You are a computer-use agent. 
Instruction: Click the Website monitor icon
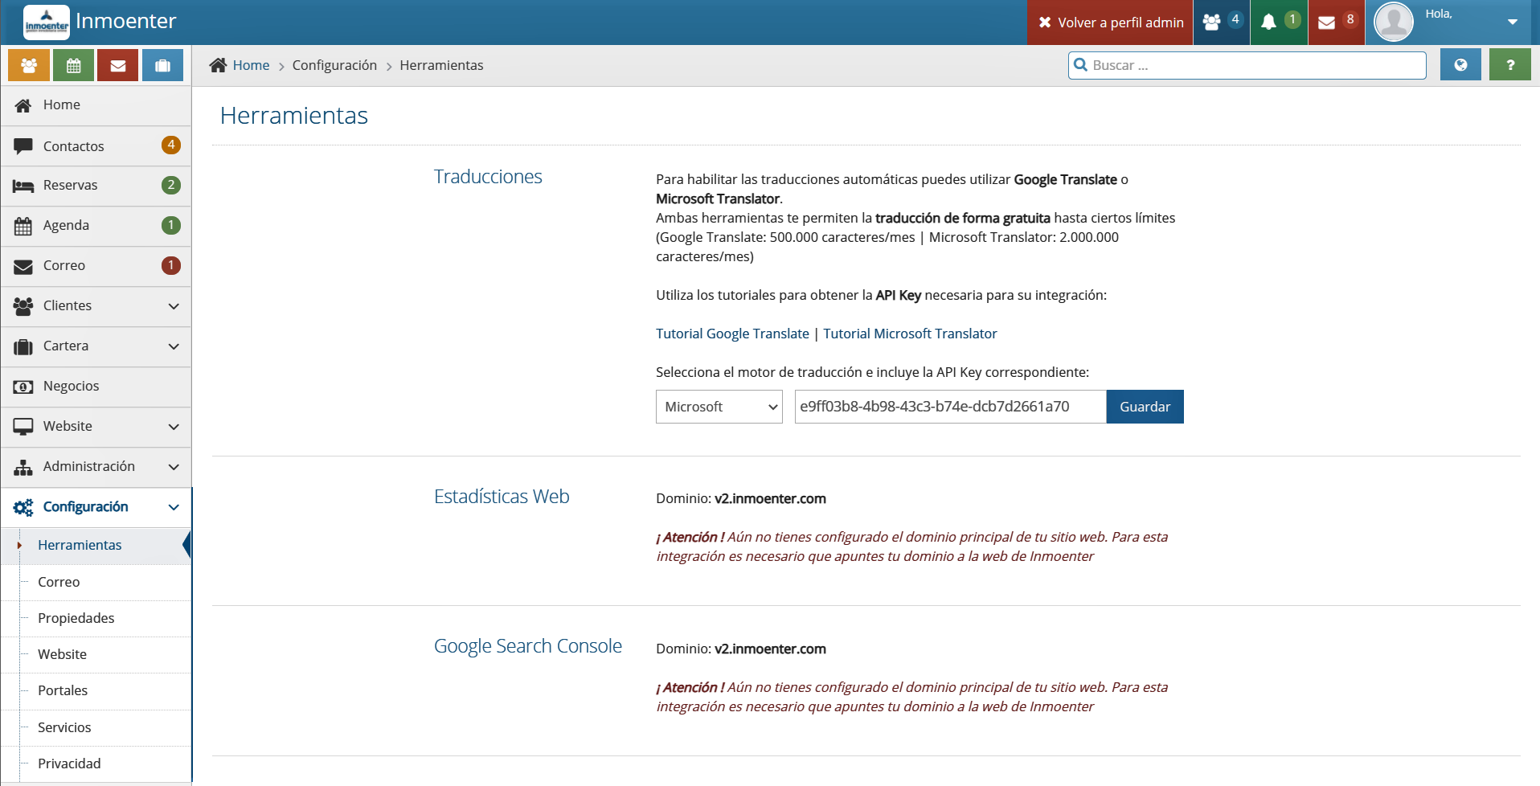pyautogui.click(x=23, y=427)
